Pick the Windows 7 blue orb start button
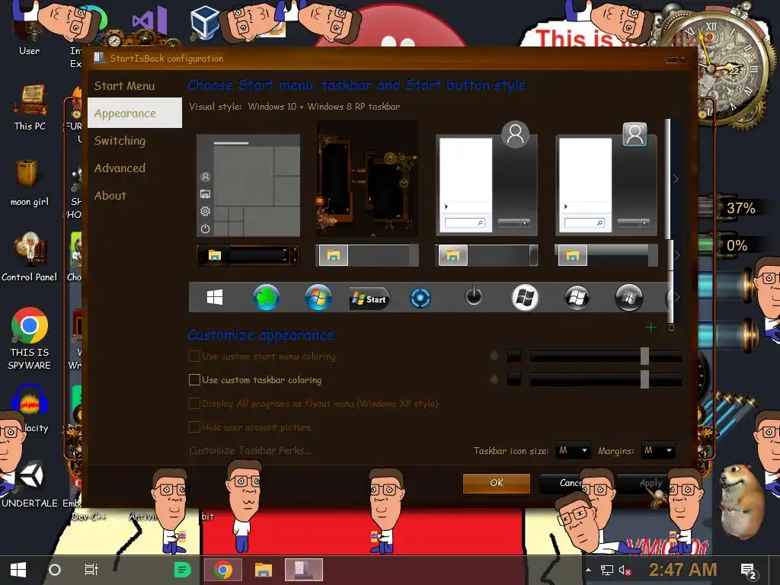780x585 pixels. (318, 298)
